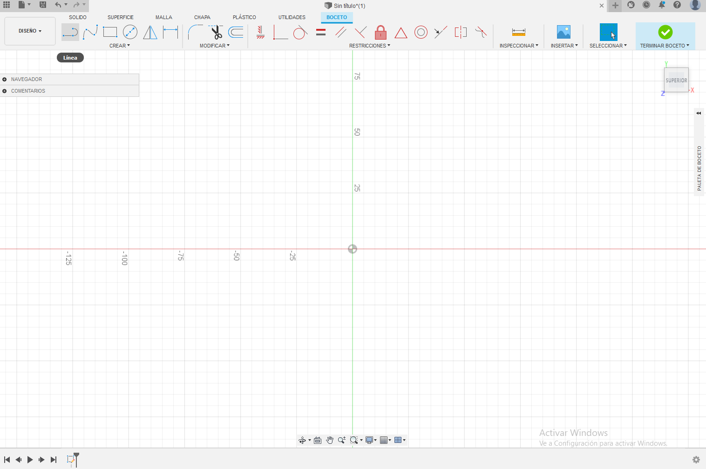Choose the rectangle sketch tool

(x=110, y=32)
